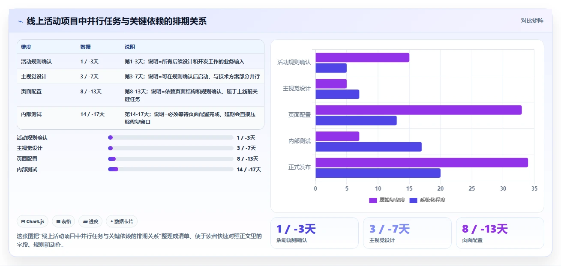Click the purple chart bar for 主视觉设计
The width and height of the screenshot is (561, 266).
tap(331, 84)
